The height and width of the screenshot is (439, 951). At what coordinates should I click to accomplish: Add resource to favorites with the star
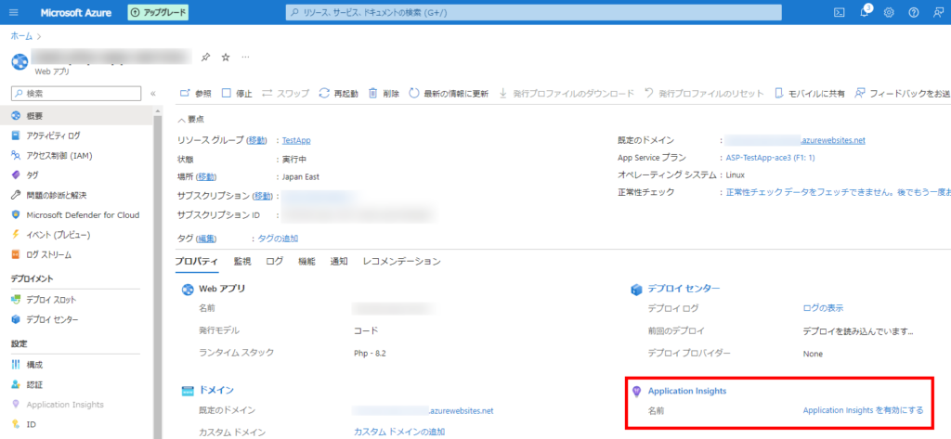[x=226, y=57]
